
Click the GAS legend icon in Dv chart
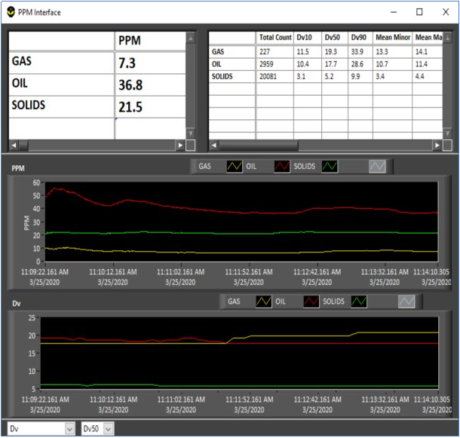point(264,302)
